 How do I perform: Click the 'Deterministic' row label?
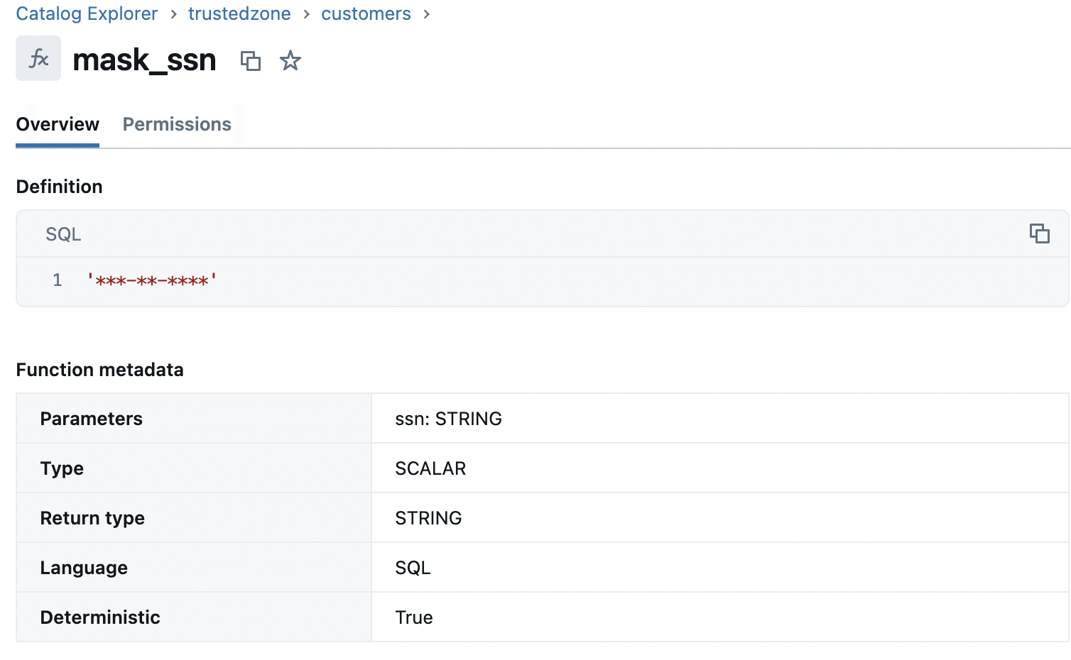click(x=100, y=617)
